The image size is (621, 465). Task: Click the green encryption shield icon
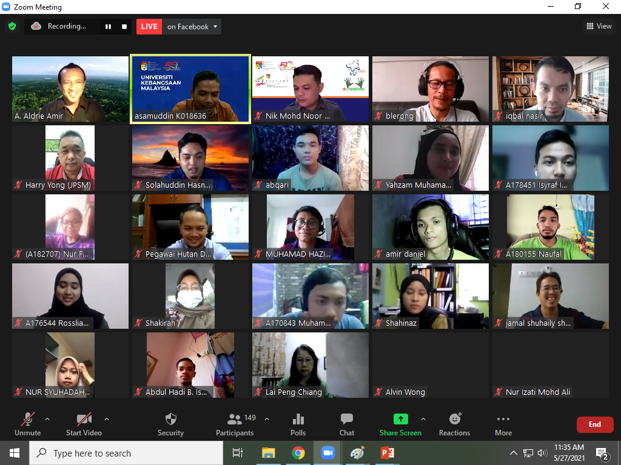point(12,26)
